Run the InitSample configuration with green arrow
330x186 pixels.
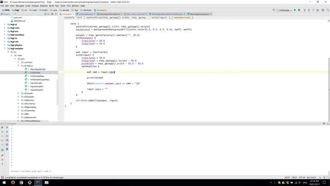click(295, 10)
